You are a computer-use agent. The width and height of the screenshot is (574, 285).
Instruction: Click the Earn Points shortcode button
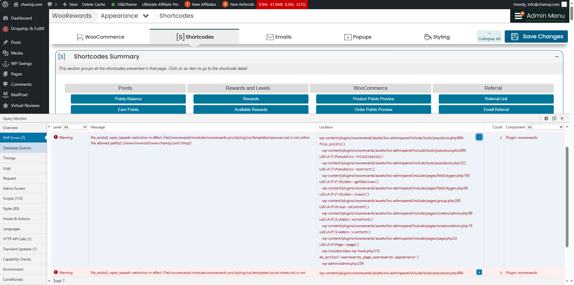point(128,109)
